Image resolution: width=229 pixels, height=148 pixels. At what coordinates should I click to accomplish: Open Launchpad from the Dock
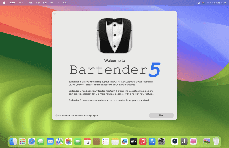tap(22, 141)
